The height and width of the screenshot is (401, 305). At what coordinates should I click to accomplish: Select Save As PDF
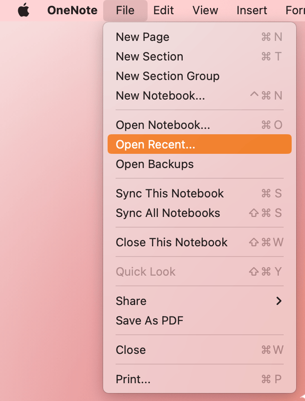pyautogui.click(x=149, y=321)
